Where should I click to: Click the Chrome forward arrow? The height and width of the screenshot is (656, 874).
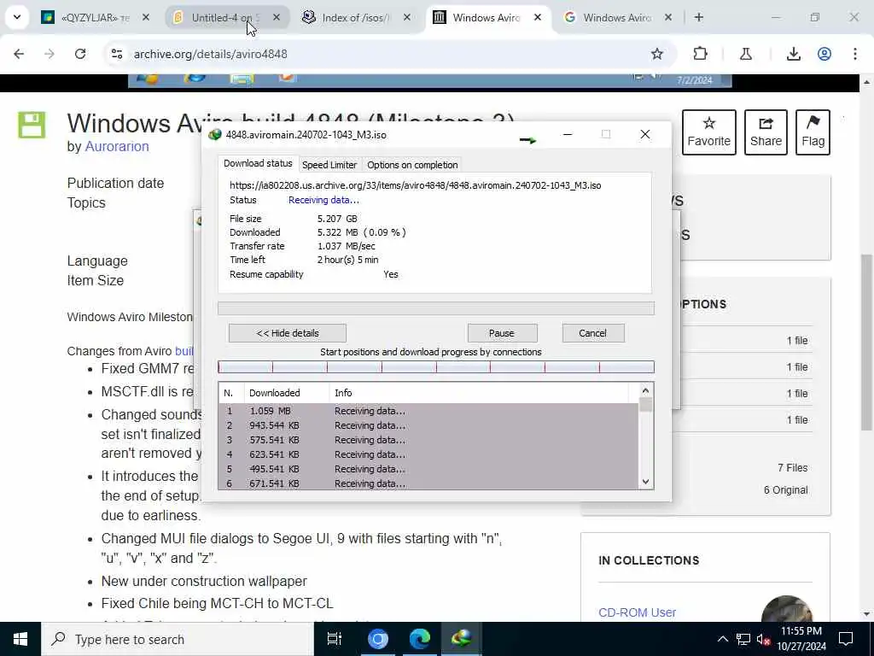point(50,54)
